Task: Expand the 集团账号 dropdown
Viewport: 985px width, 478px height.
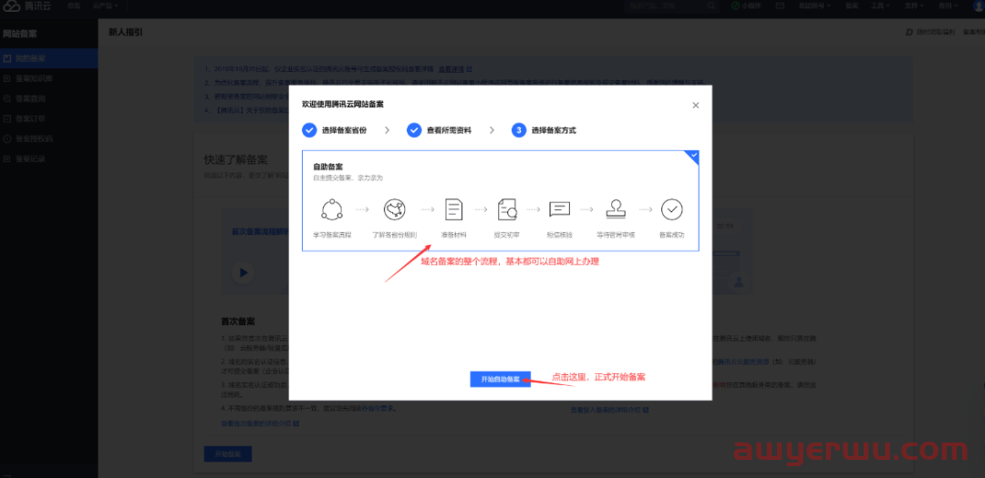Action: 814,5
